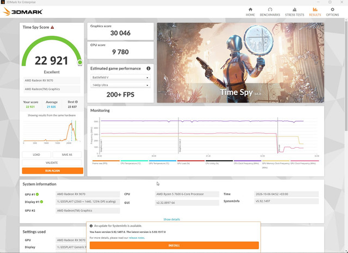Click the GUI version v2.32.8897 64
Screen dimensions: 348x253
[187, 203]
